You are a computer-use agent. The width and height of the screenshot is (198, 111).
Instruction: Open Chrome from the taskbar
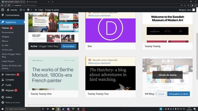(x=58, y=109)
